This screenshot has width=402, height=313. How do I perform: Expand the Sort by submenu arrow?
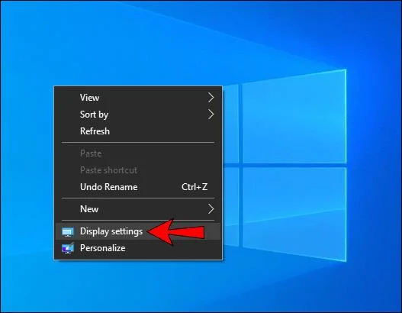point(211,115)
